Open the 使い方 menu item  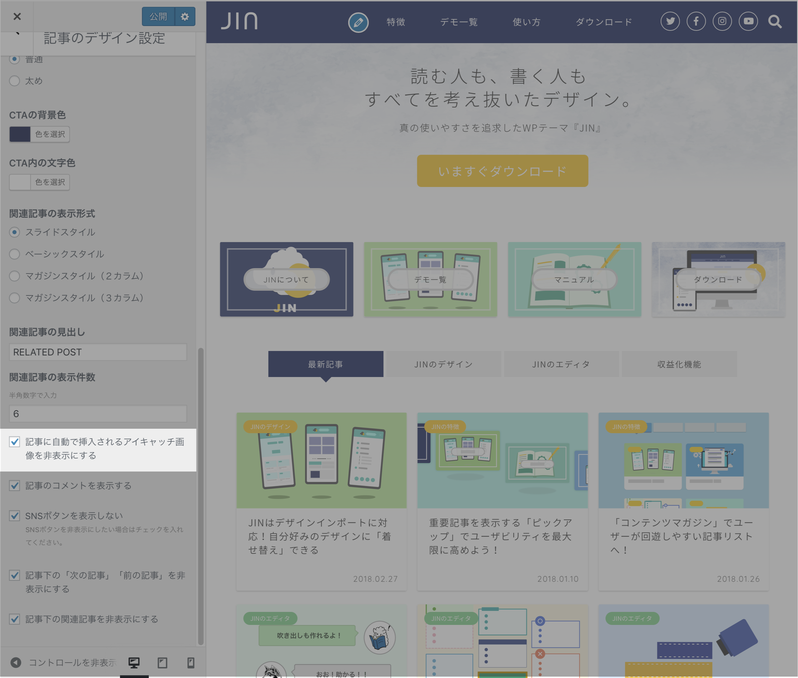point(527,22)
